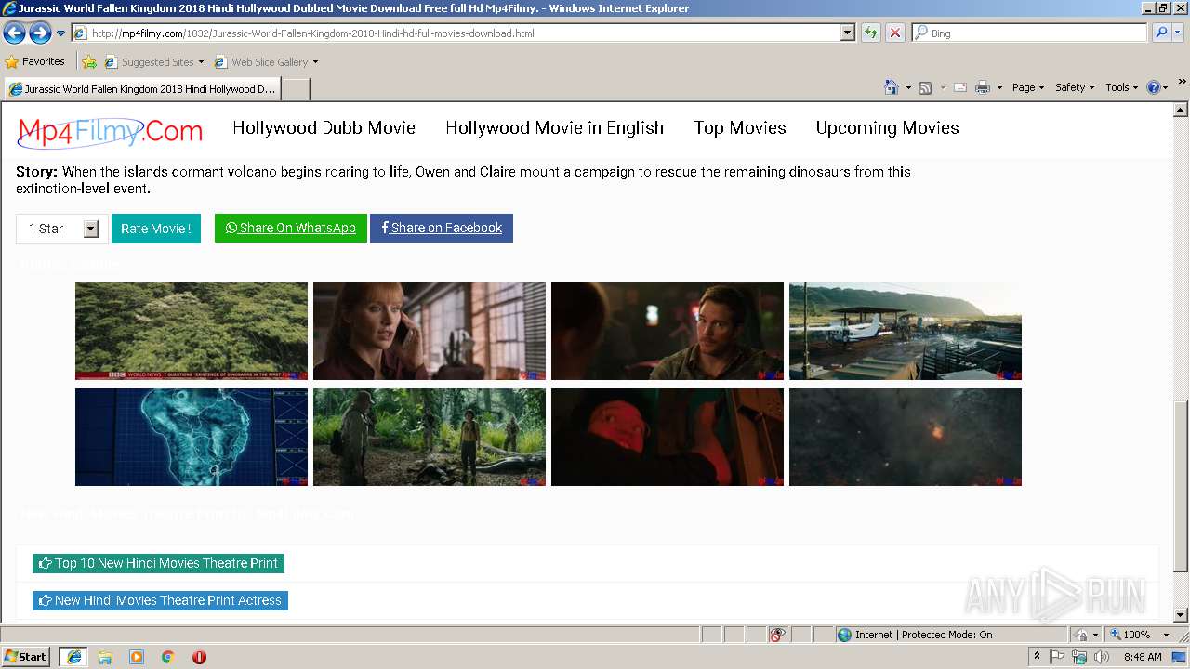Open the jungle aerial view screenshot thumbnail

[192, 332]
